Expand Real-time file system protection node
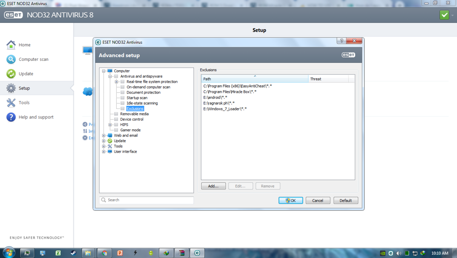 [117, 82]
